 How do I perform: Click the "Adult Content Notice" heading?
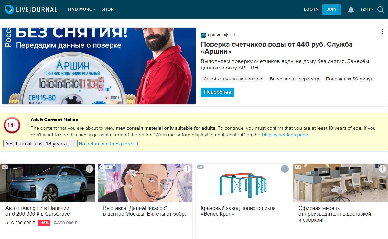click(54, 119)
